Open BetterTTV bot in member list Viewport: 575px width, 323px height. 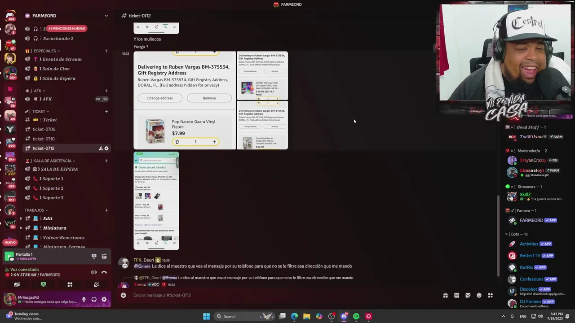530,256
